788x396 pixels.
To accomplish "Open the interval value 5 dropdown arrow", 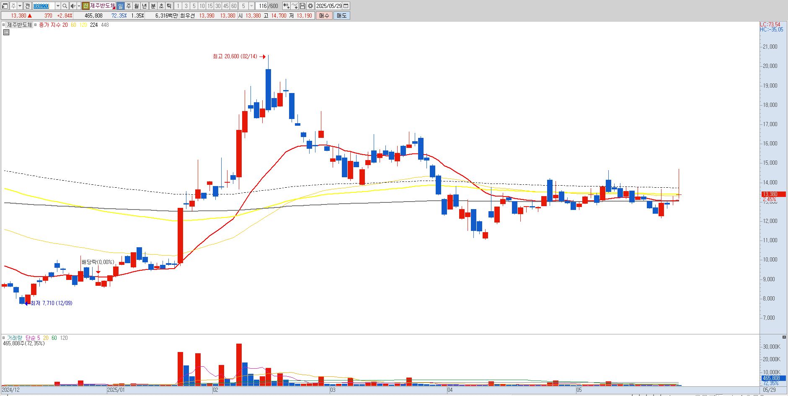I will click(x=251, y=6).
